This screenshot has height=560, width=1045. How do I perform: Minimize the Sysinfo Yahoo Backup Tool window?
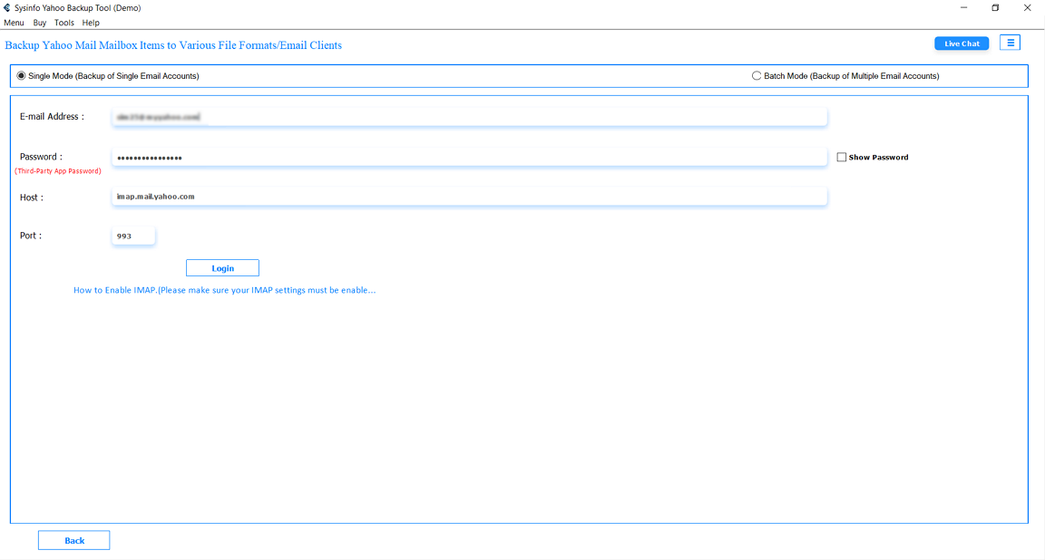tap(963, 8)
